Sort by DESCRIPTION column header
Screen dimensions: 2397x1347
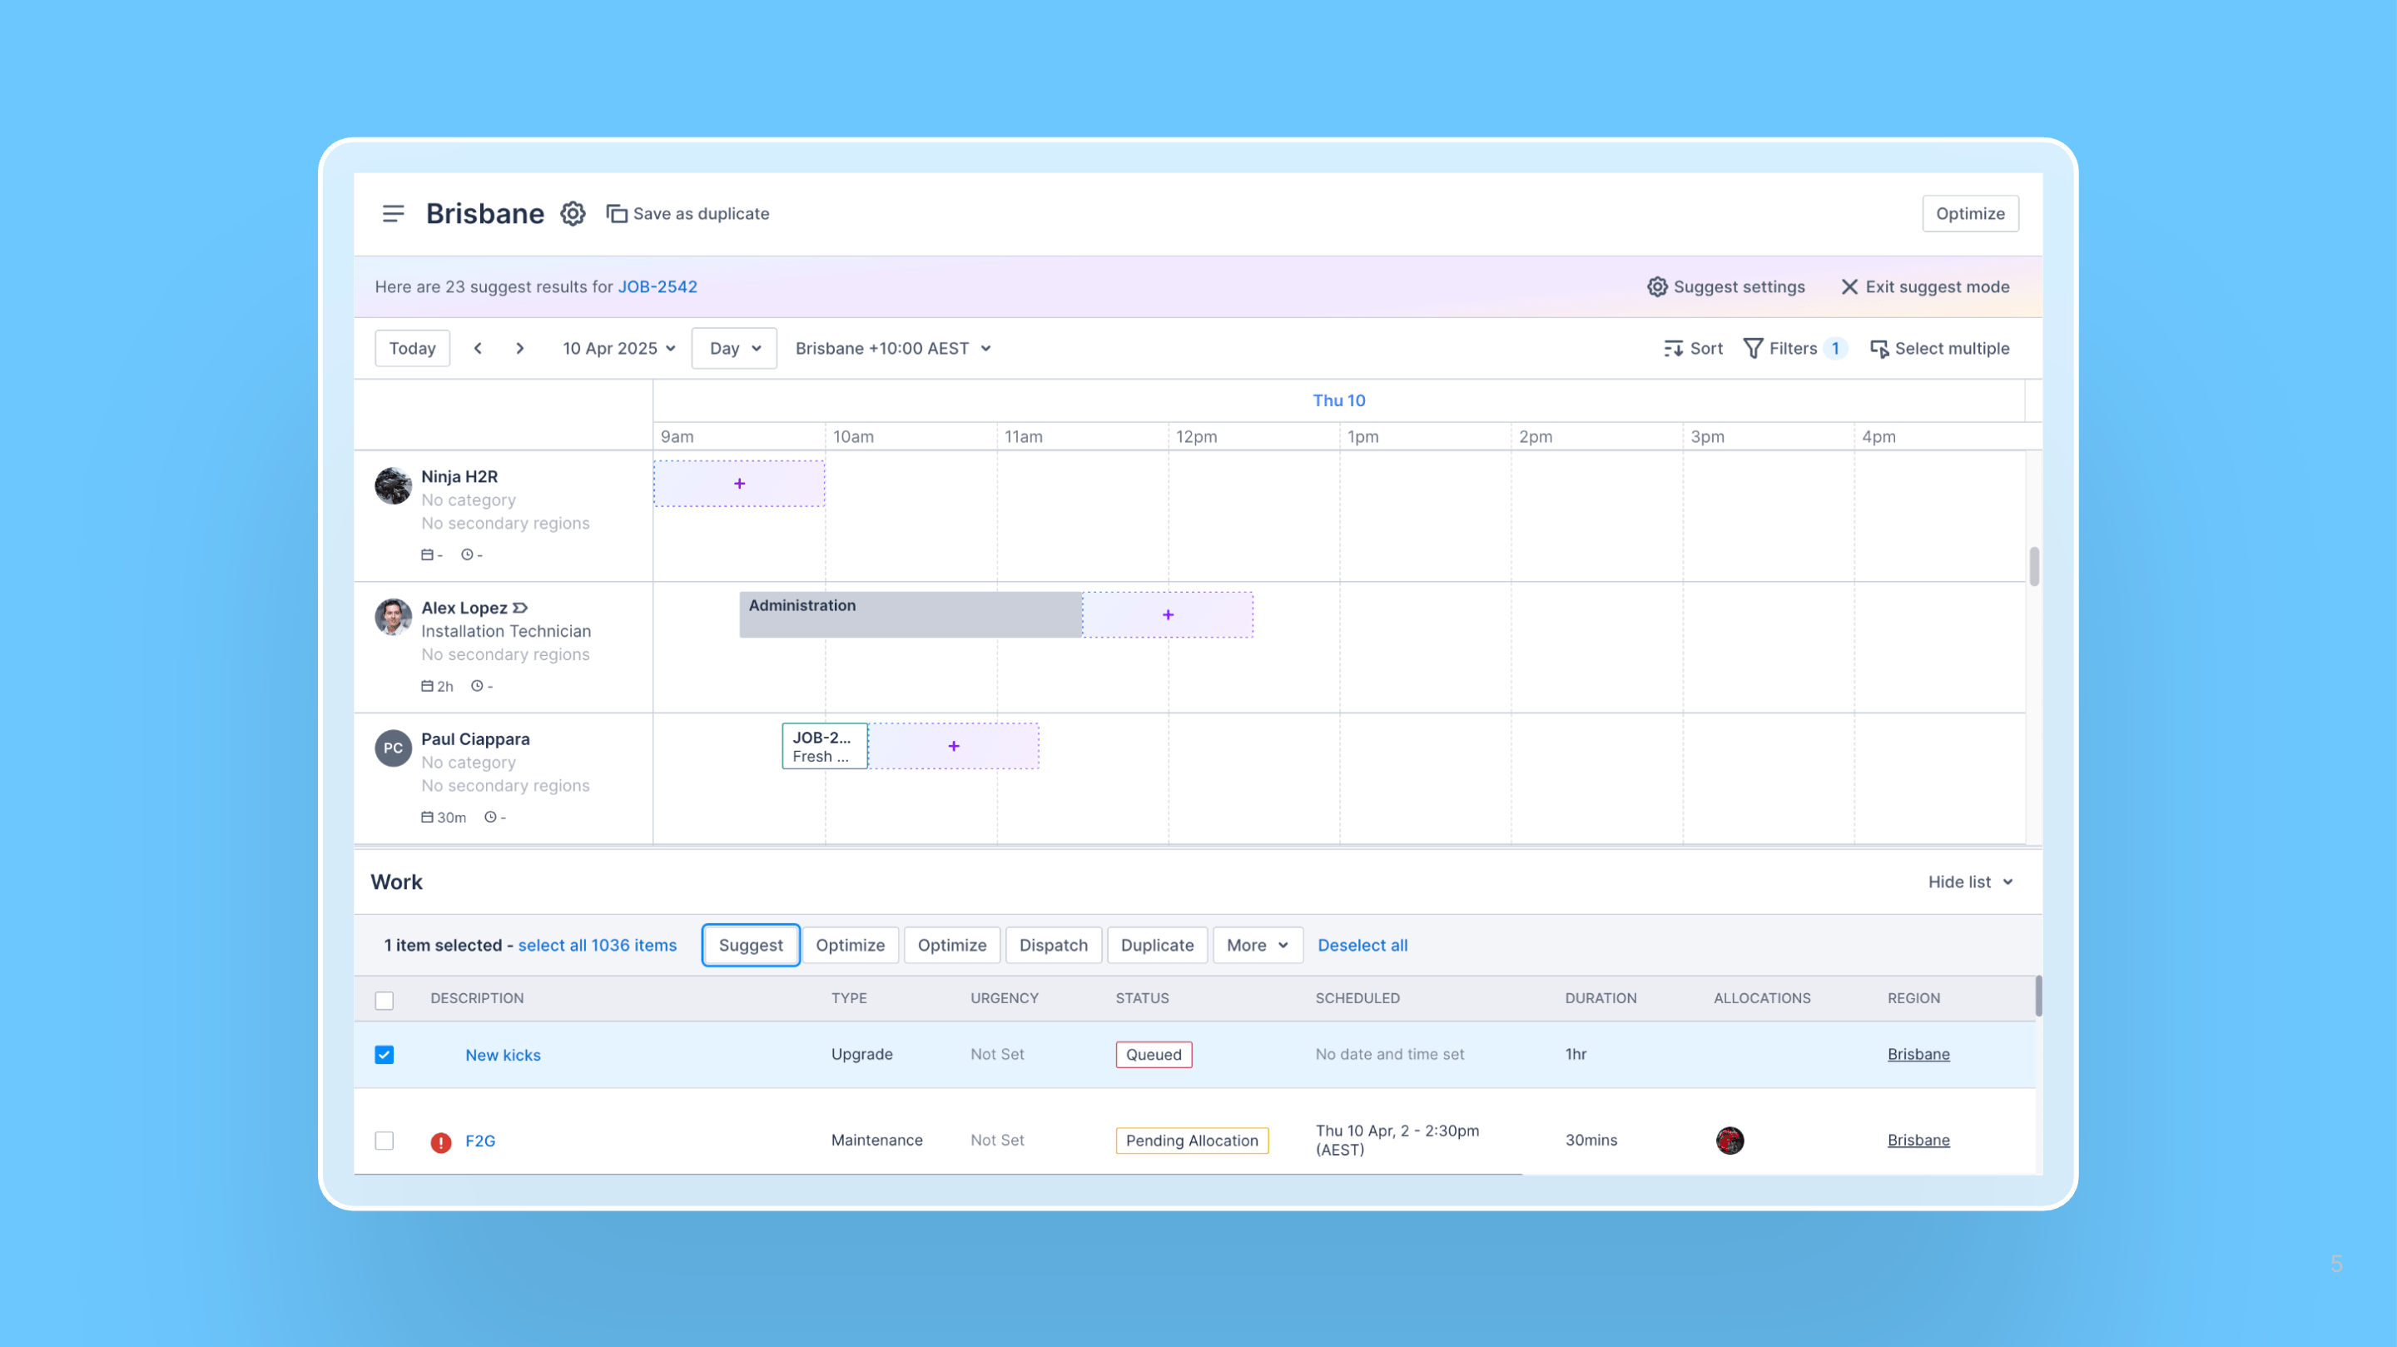click(476, 998)
